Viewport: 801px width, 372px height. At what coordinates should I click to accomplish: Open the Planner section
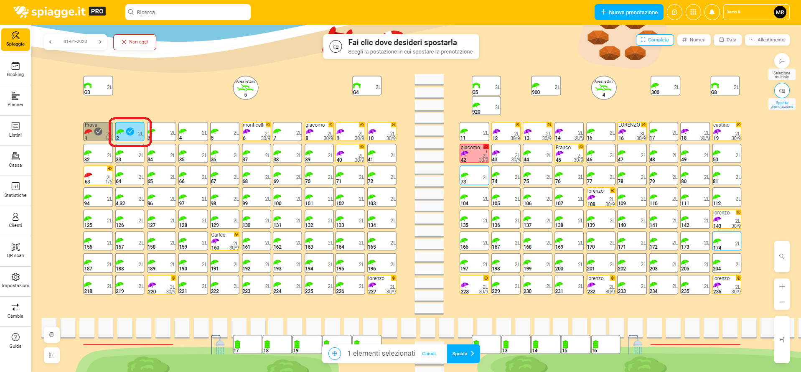(x=15, y=99)
